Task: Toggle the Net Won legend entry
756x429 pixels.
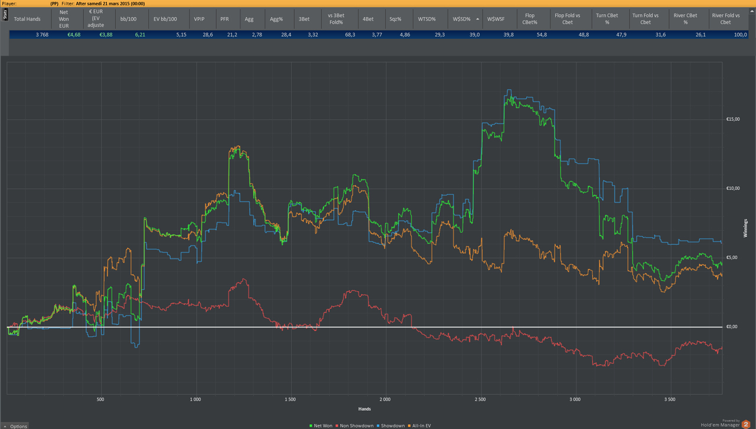Action: pyautogui.click(x=321, y=425)
